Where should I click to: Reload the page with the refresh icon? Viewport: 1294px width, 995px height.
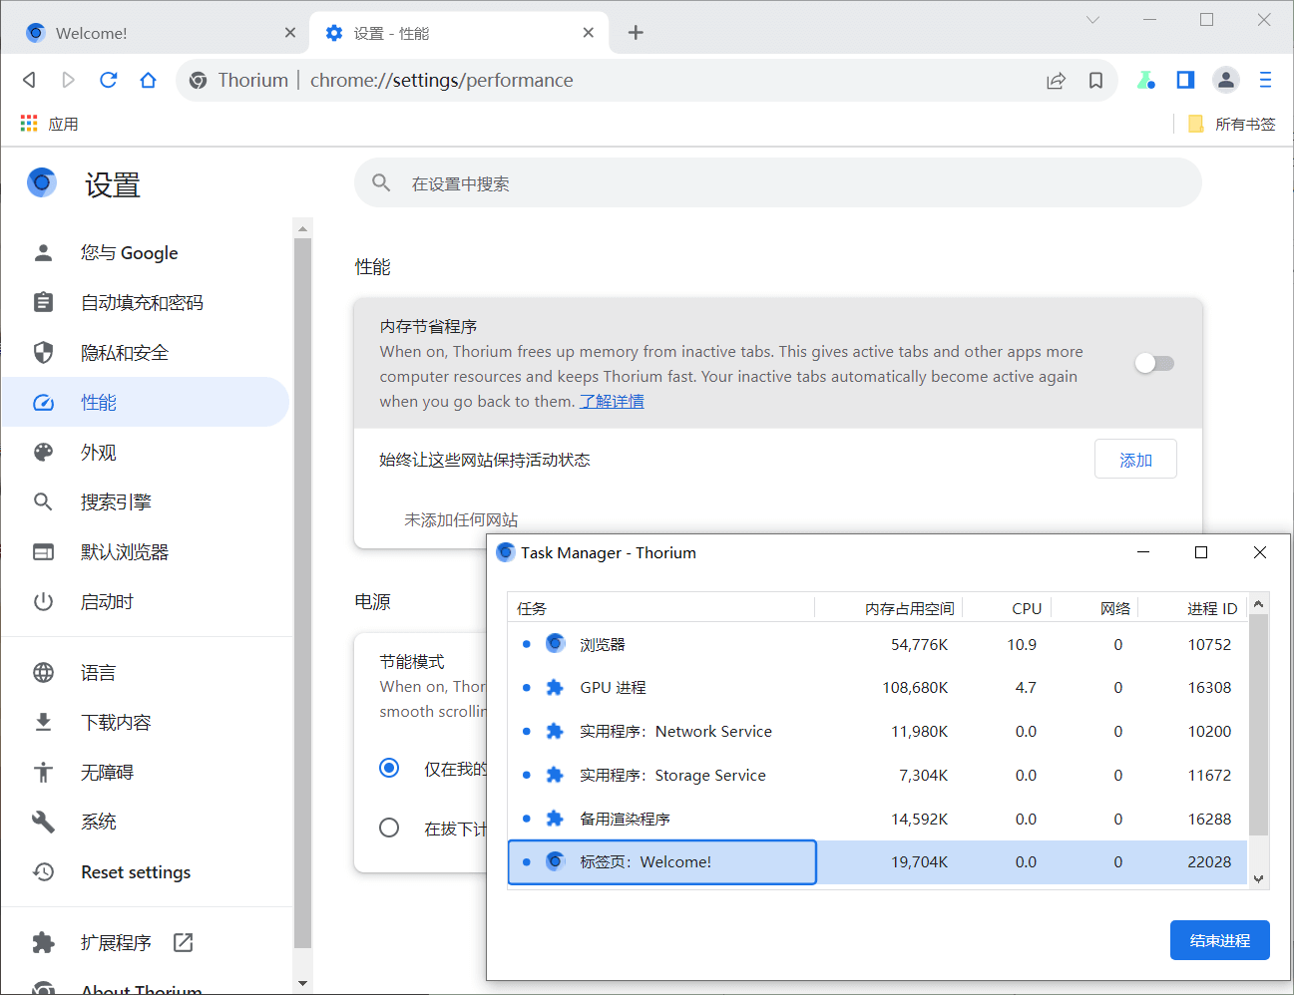pyautogui.click(x=109, y=80)
